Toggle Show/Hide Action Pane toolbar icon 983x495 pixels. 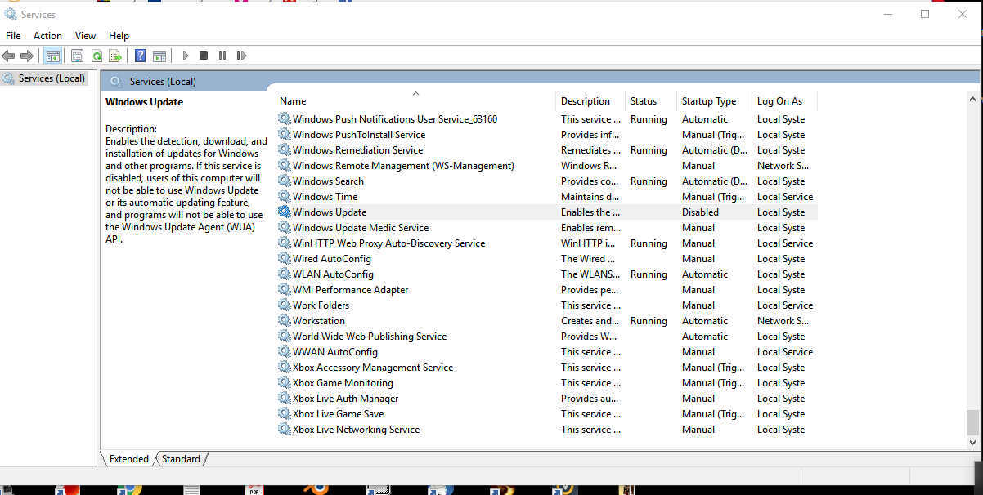pos(159,56)
